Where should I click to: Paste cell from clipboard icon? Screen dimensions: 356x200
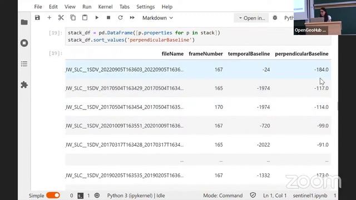pyautogui.click(x=85, y=18)
